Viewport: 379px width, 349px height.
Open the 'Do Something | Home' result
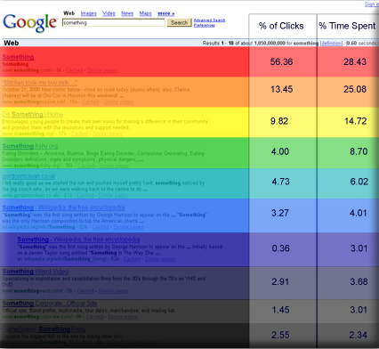pos(33,114)
